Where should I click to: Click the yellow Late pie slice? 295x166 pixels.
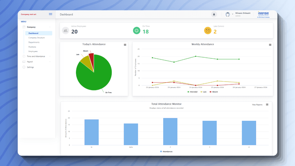point(85,61)
